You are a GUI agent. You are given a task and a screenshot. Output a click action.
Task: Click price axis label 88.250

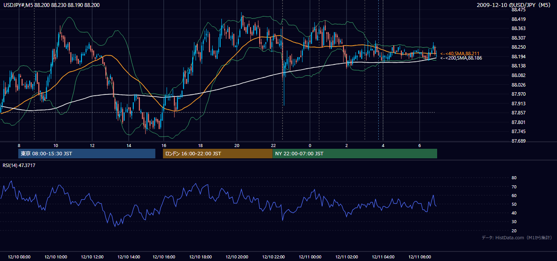(x=519, y=47)
